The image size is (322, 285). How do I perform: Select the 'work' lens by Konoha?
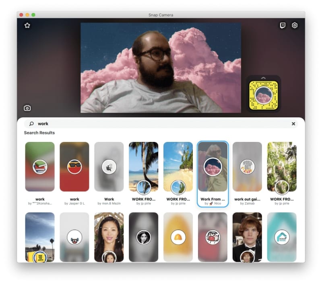40,174
